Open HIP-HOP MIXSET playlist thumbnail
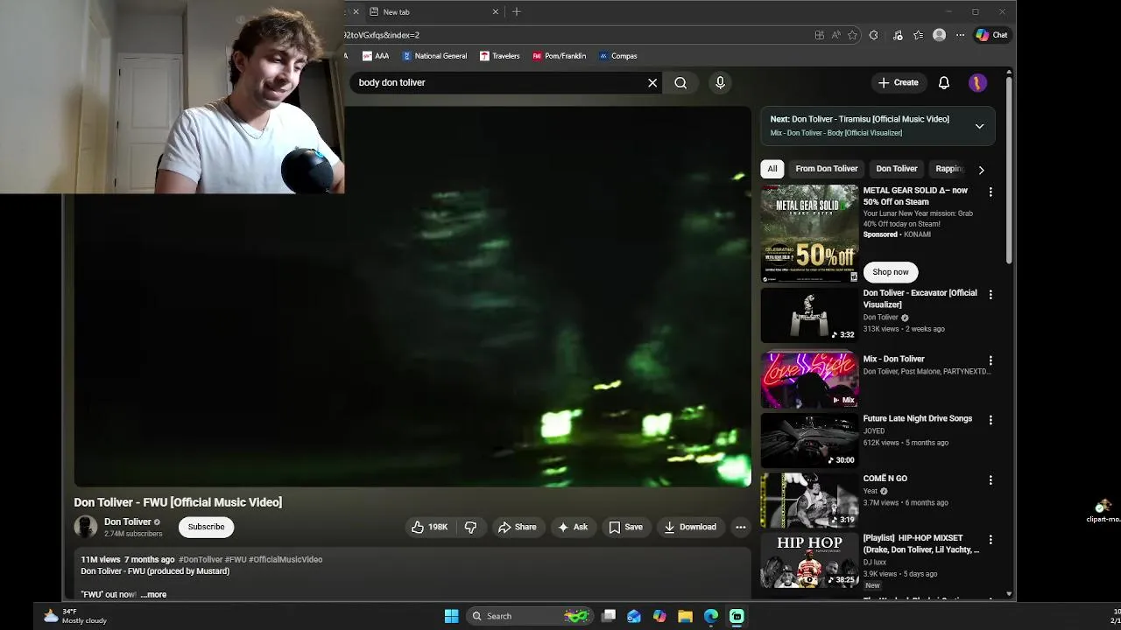 click(x=809, y=560)
